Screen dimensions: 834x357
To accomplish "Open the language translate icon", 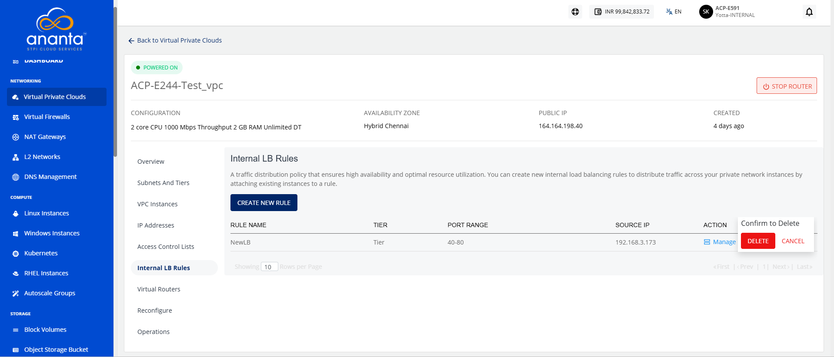I will 669,12.
